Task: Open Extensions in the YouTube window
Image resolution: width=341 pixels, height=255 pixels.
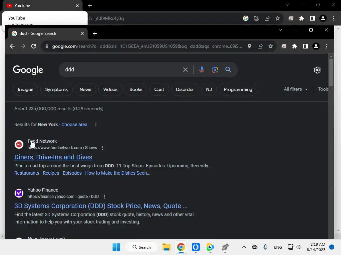Action: tap(301, 19)
